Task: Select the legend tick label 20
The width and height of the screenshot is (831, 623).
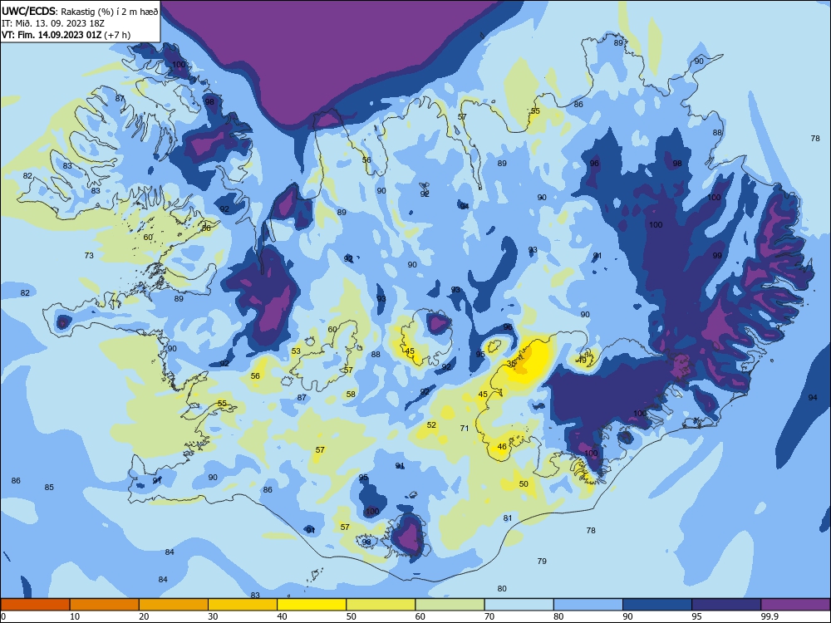Action: pyautogui.click(x=144, y=616)
